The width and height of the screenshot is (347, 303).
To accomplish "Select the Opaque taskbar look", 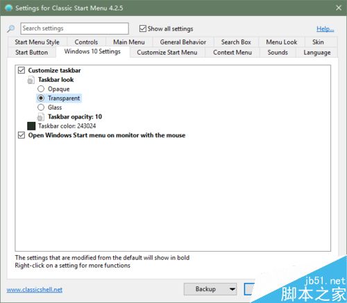I will pyautogui.click(x=41, y=89).
